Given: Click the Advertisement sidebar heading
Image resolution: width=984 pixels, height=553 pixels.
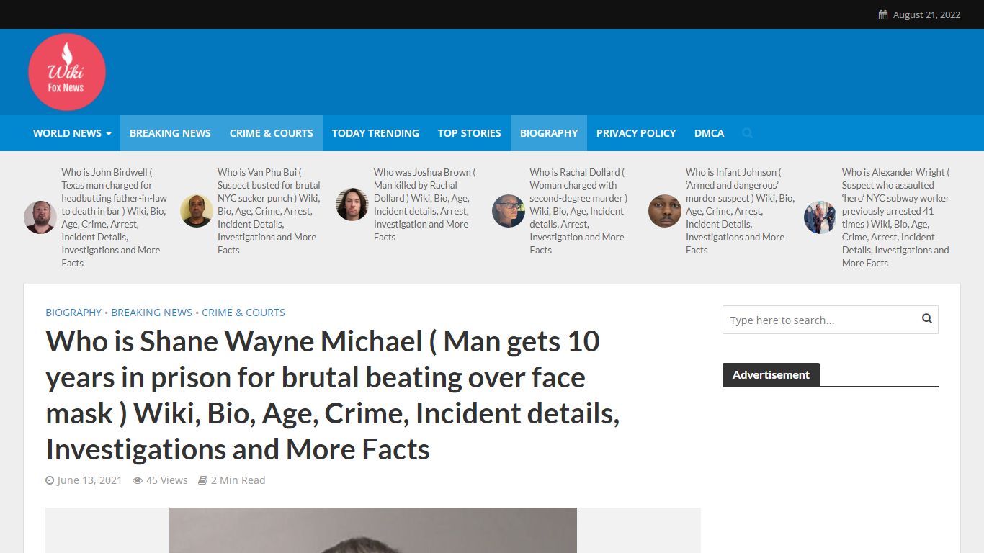Looking at the screenshot, I should (771, 374).
